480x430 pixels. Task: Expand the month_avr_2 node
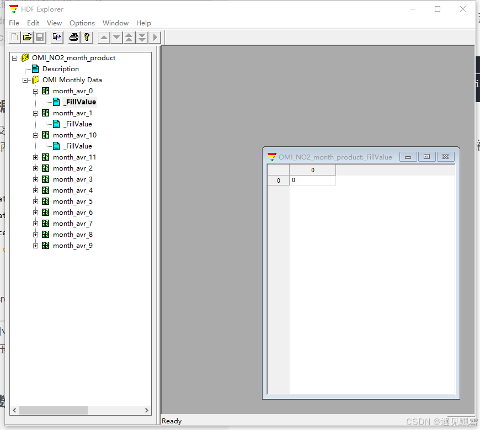click(x=35, y=168)
